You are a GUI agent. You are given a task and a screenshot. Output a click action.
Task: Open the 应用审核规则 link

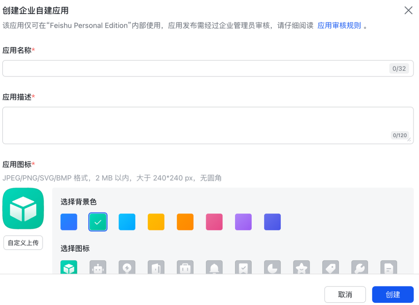[x=339, y=25]
